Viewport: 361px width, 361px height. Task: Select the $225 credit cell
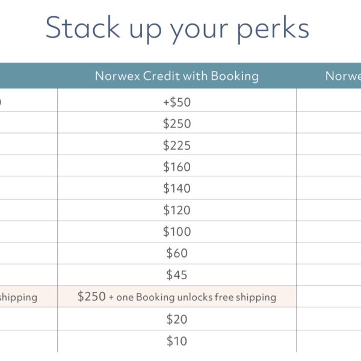tap(176, 145)
